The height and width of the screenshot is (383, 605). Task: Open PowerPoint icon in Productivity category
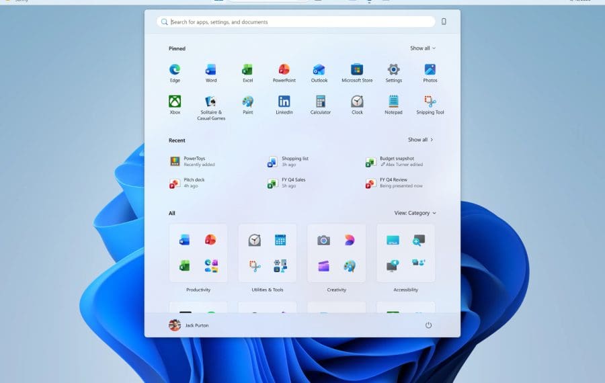point(210,240)
